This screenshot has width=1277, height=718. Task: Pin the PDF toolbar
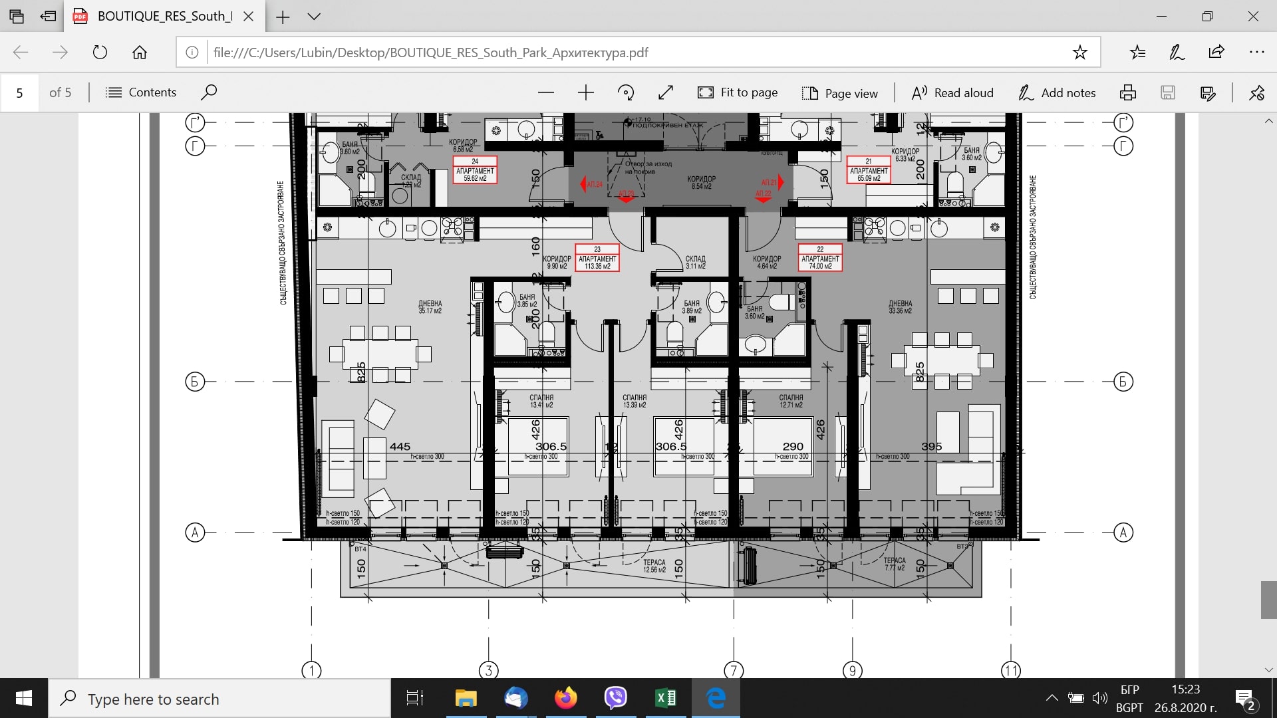point(1256,93)
